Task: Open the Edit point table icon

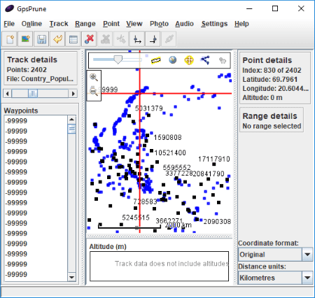Action: 73,39
